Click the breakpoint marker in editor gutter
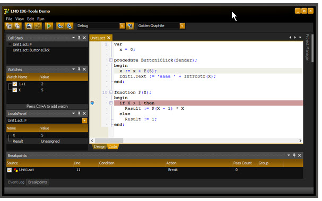Viewport: 322px width, 201px height. point(92,103)
